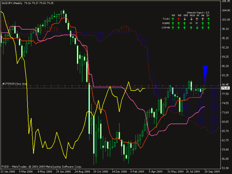The width and height of the screenshot is (232, 174).
Task: Click the CSPAN H4 green up arrow
Action: 203,28
